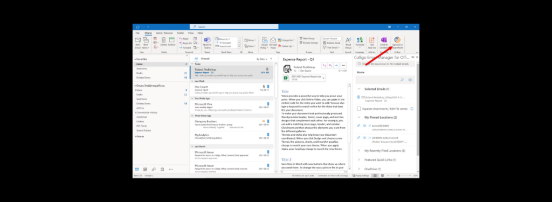Click the Reply arrow in message header
552x202 pixels.
[324, 66]
